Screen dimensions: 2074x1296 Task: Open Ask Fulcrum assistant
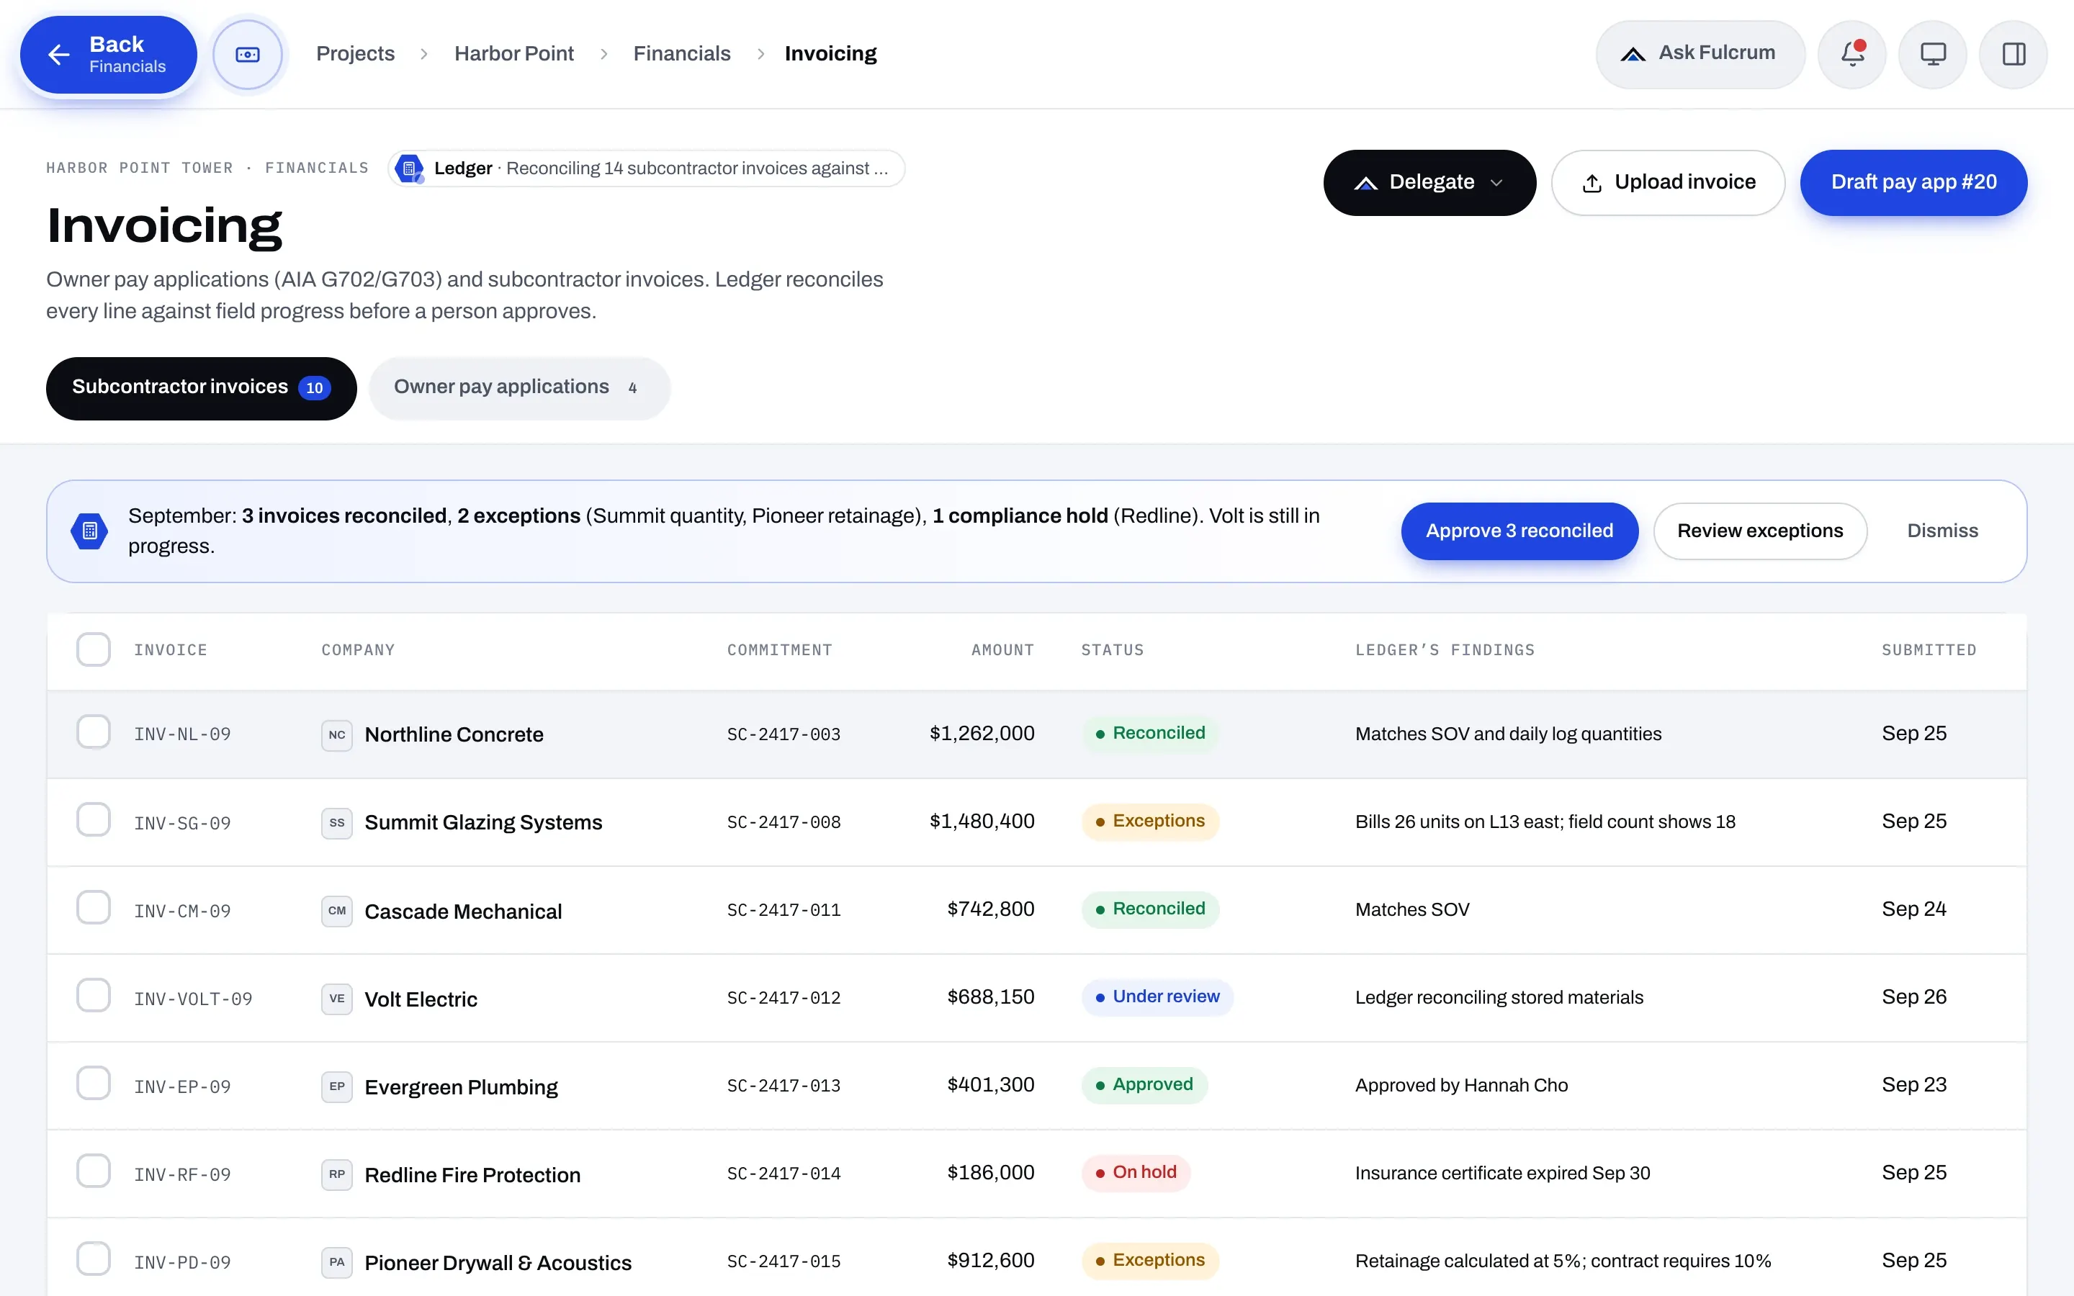click(1700, 54)
